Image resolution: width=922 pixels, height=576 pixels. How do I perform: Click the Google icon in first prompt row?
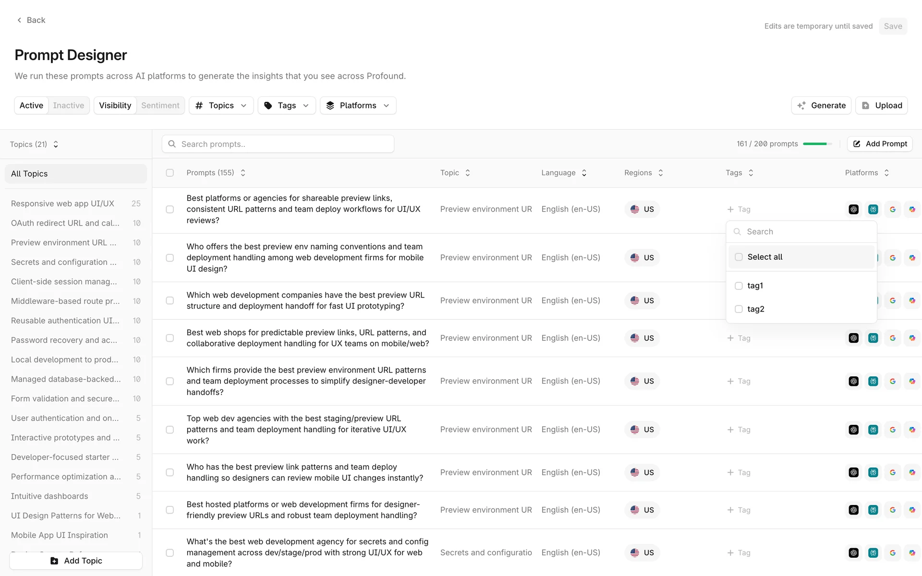pyautogui.click(x=892, y=209)
